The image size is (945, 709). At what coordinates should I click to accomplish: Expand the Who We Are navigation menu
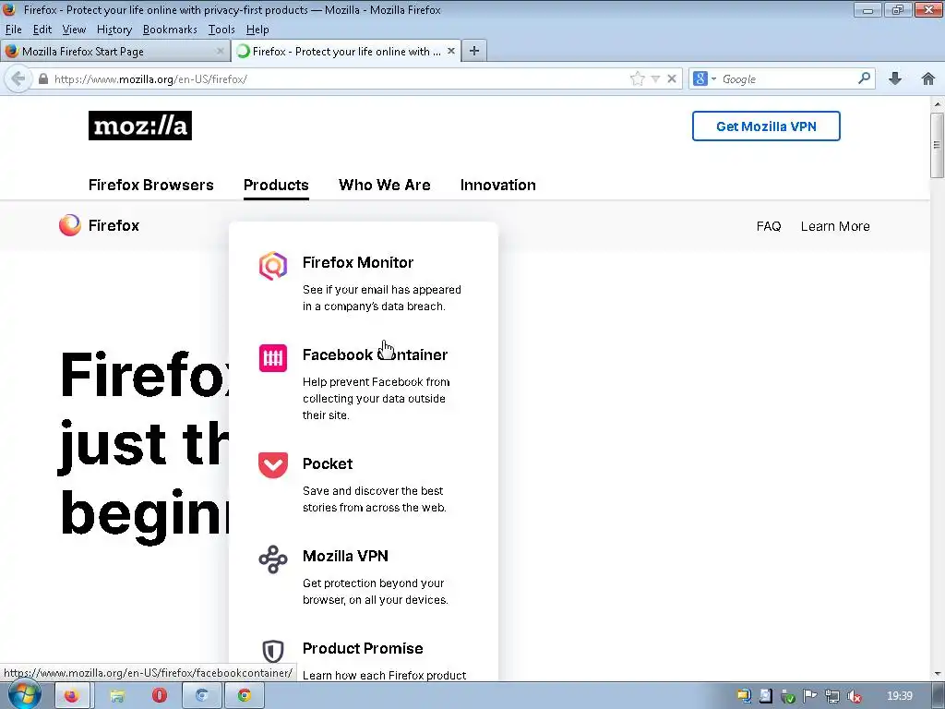(x=385, y=185)
